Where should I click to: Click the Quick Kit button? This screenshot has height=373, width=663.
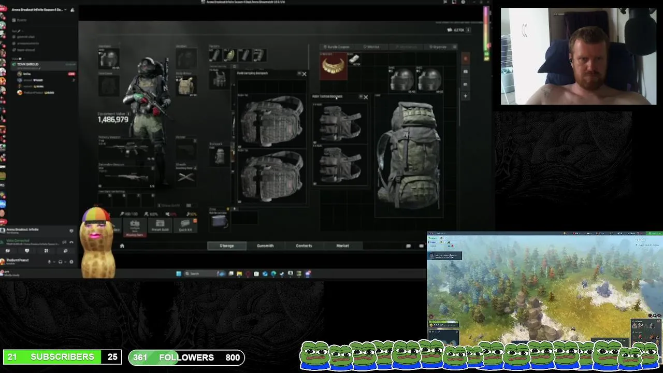click(x=185, y=225)
